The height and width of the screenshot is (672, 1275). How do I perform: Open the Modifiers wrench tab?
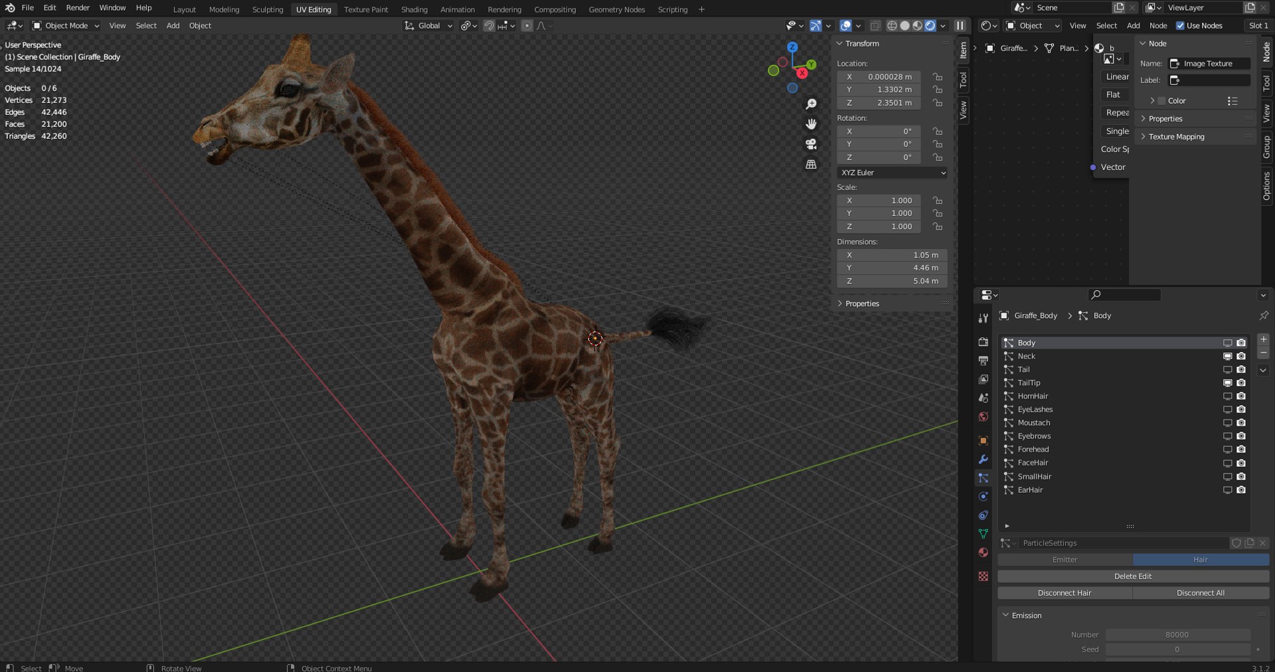pyautogui.click(x=983, y=459)
